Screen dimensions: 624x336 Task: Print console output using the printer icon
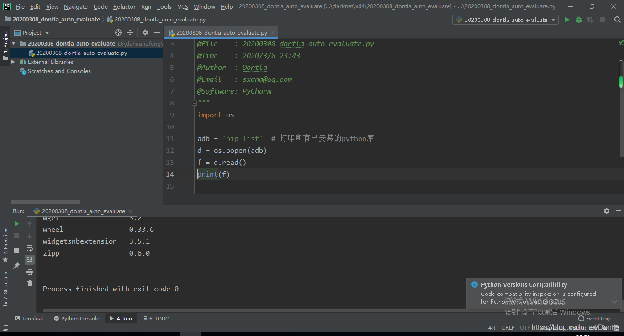pos(30,272)
